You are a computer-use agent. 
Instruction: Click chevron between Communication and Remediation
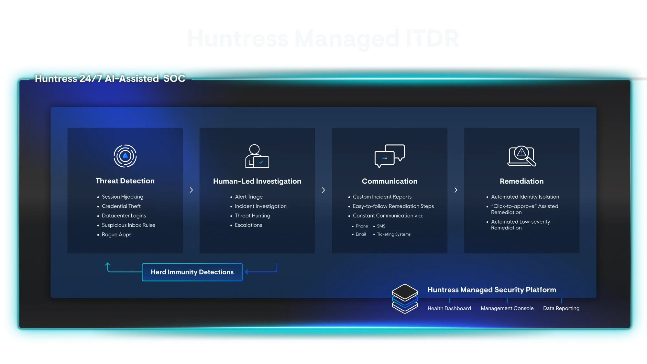tap(456, 190)
